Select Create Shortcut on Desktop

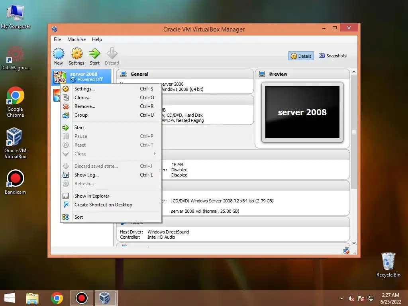[111, 205]
